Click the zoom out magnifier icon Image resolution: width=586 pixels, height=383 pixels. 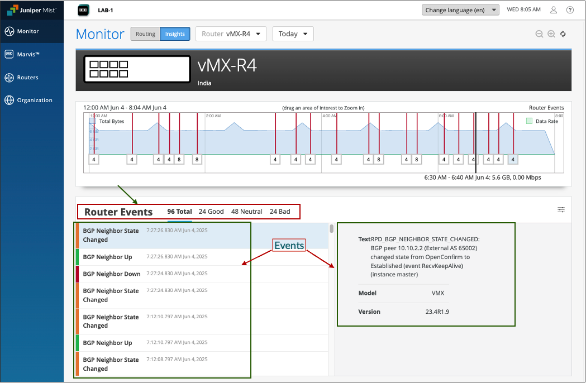539,34
